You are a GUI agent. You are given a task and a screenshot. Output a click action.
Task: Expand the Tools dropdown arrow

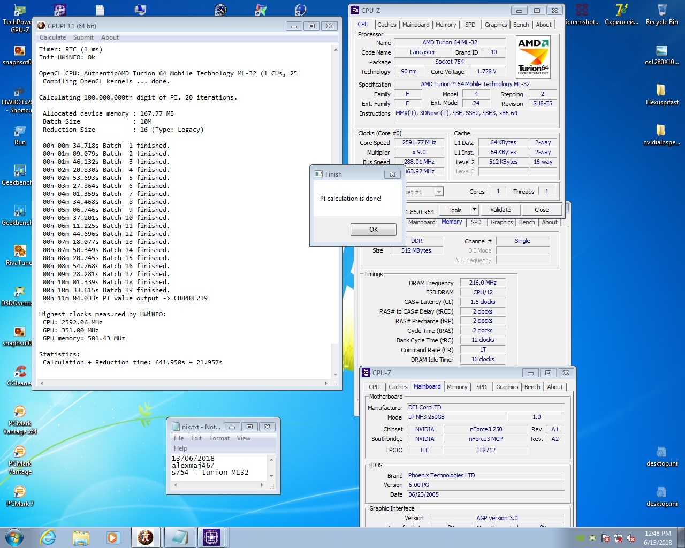tap(474, 210)
